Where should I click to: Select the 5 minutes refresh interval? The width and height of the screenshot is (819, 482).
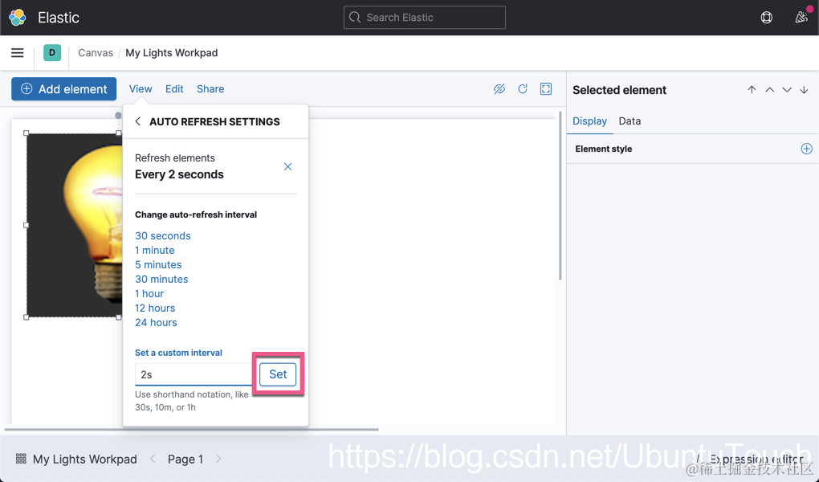point(158,264)
